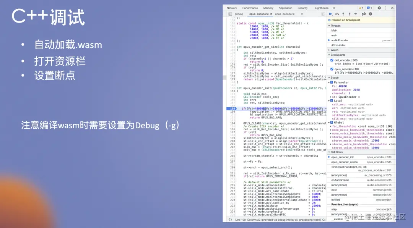Image resolution: width=413 pixels, height=228 pixels.
Task: Switch to the Network tab
Action: pos(232,8)
